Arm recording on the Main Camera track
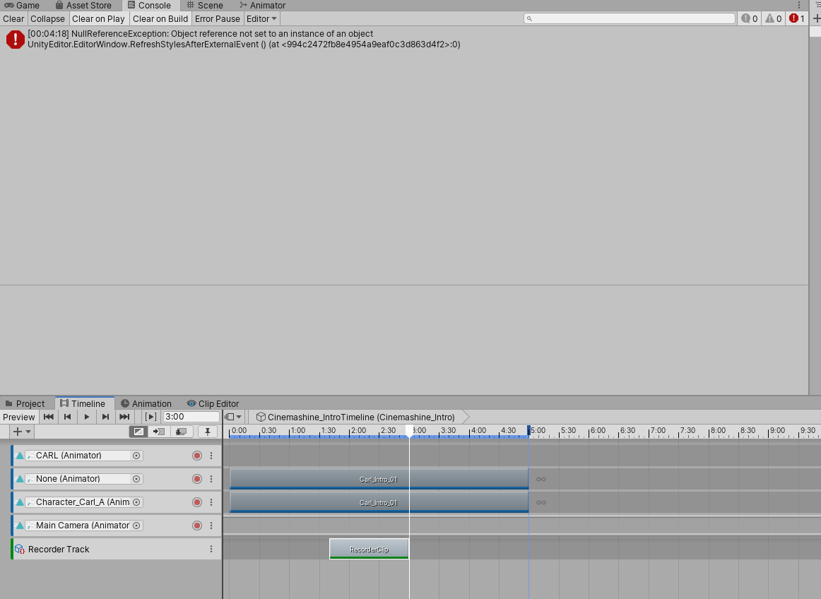The width and height of the screenshot is (821, 599). point(196,525)
